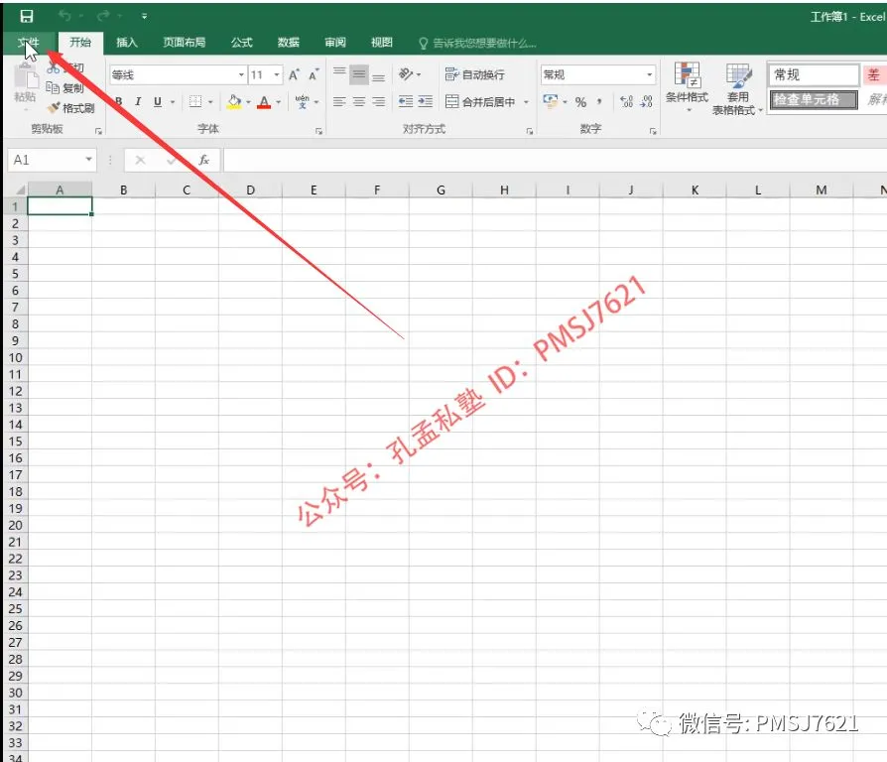887x762 pixels.
Task: Open the font color dropdown arrow
Action: click(279, 102)
